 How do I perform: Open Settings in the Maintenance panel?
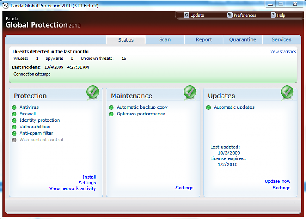(x=184, y=188)
